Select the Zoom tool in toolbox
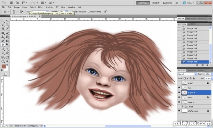The width and height of the screenshot is (213, 128). (7, 61)
